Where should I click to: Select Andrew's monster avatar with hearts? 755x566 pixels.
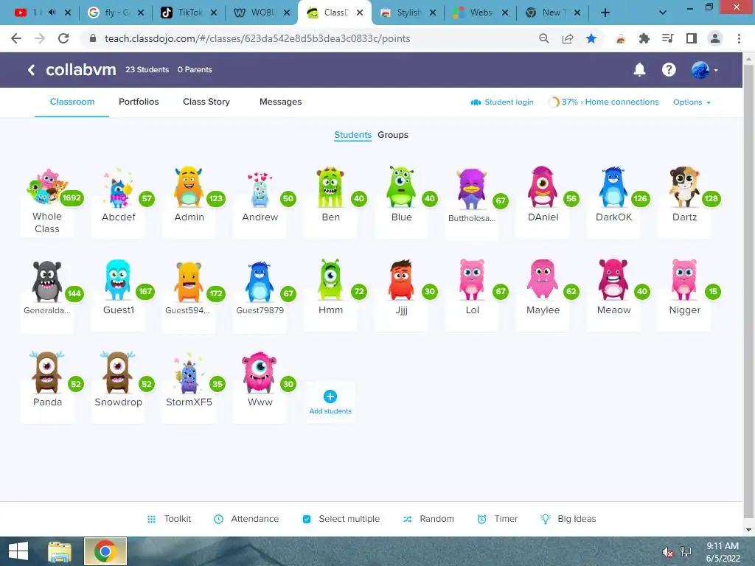(260, 189)
